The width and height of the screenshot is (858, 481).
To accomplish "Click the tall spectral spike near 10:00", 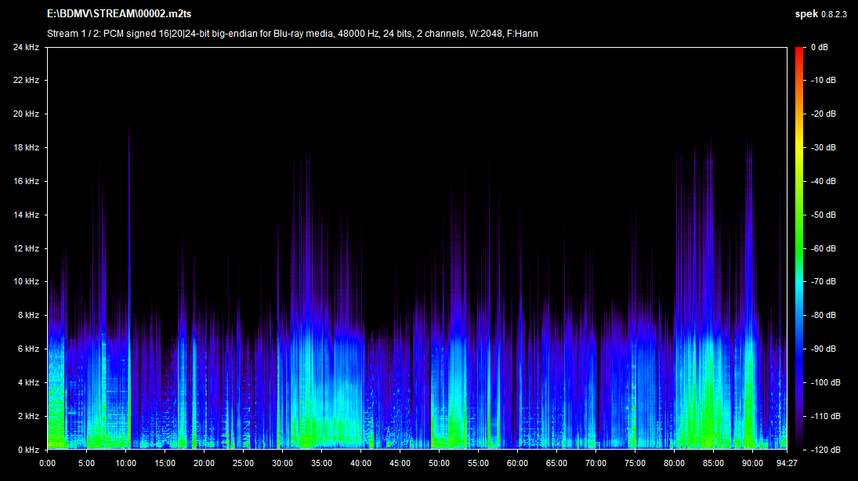I will [x=129, y=235].
